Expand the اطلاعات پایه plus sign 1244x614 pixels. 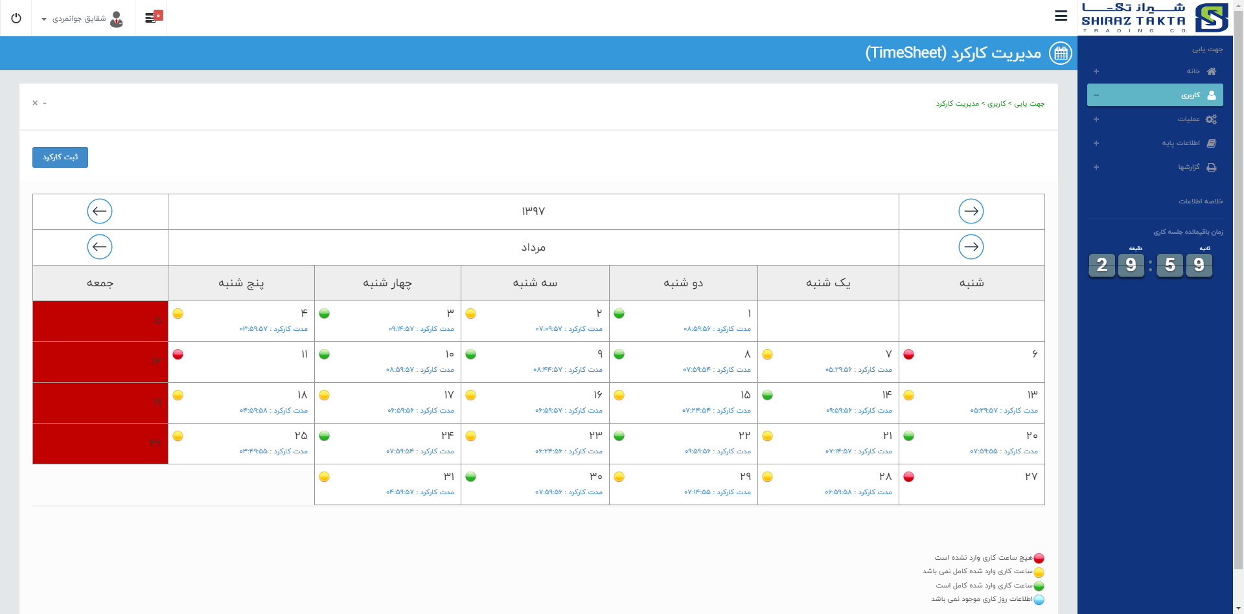[1096, 143]
